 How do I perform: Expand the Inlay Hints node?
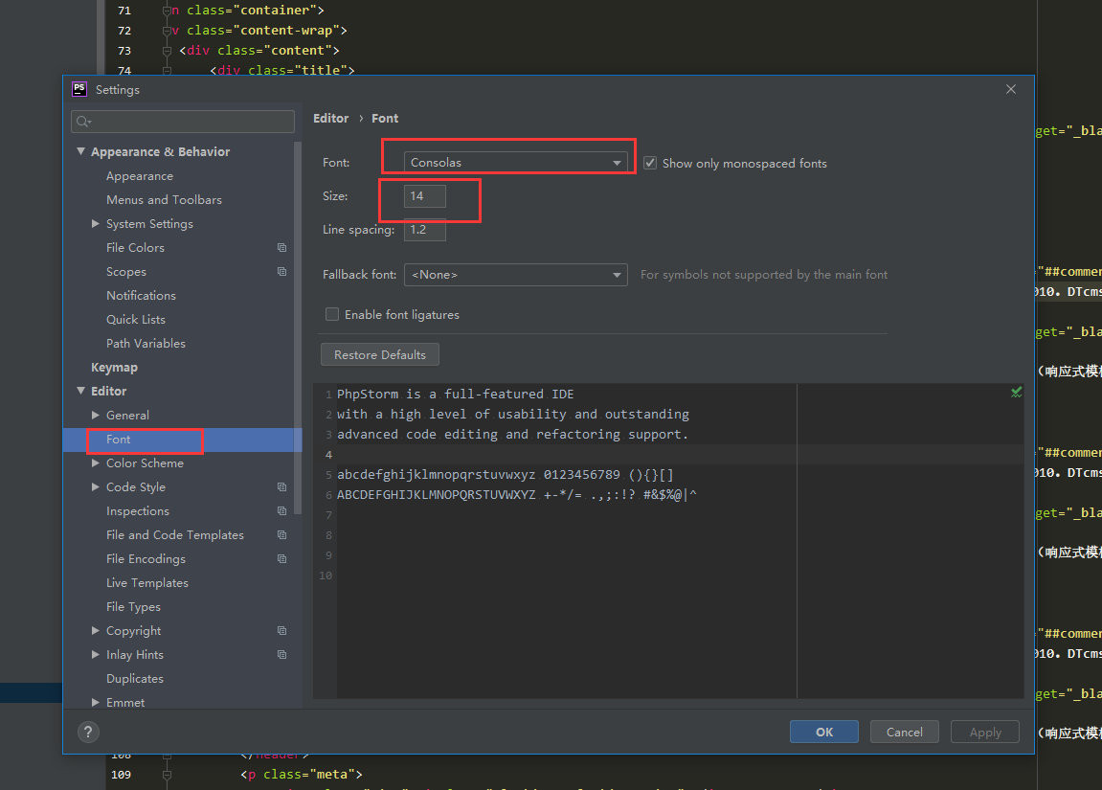pyautogui.click(x=96, y=654)
